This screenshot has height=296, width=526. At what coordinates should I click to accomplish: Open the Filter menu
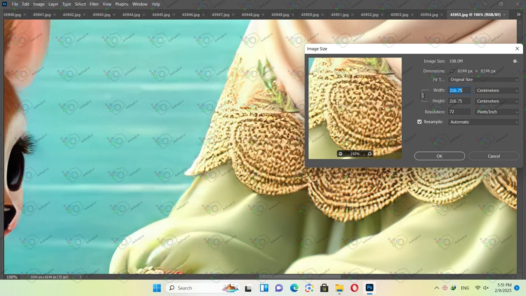click(94, 4)
